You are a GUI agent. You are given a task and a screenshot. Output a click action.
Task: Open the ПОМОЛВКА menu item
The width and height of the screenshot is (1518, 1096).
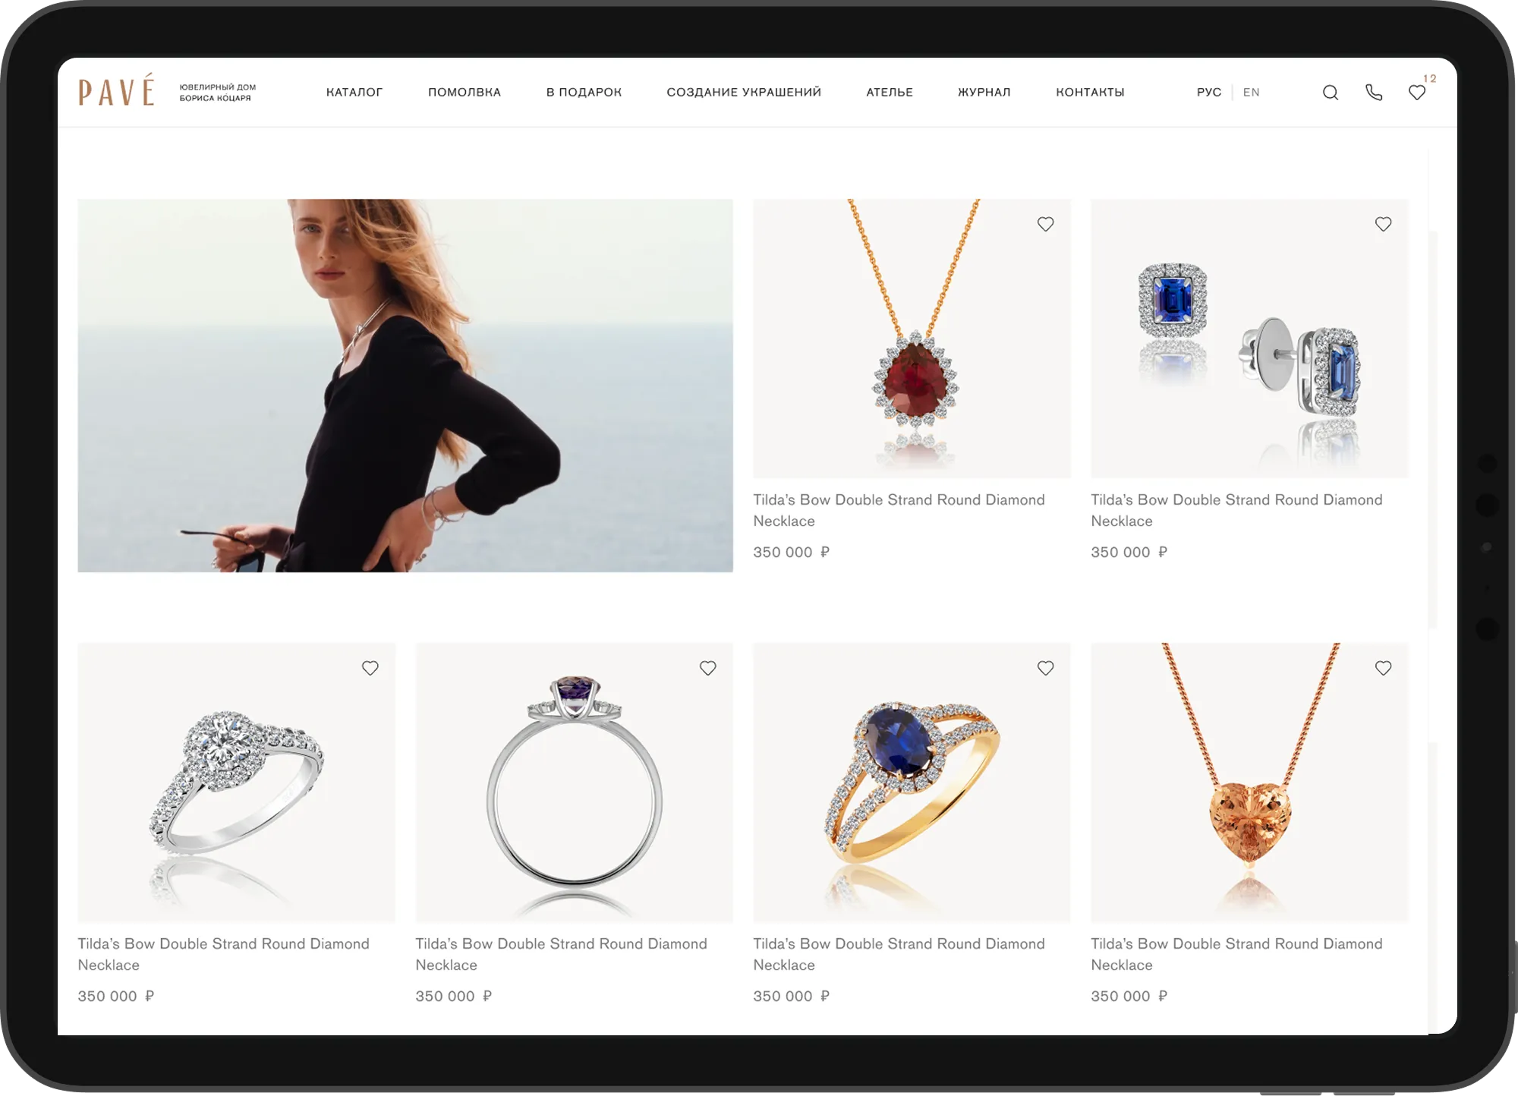pos(465,92)
